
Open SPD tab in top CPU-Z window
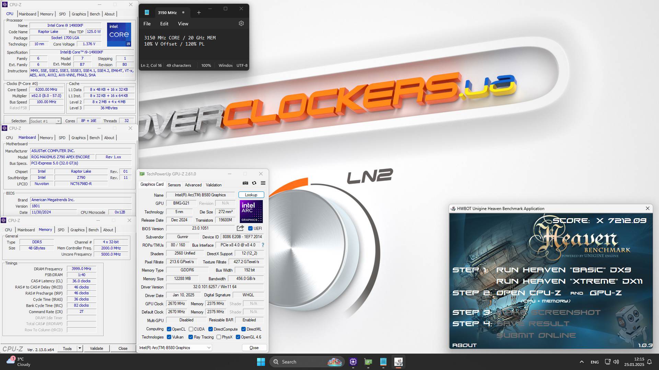[62, 14]
